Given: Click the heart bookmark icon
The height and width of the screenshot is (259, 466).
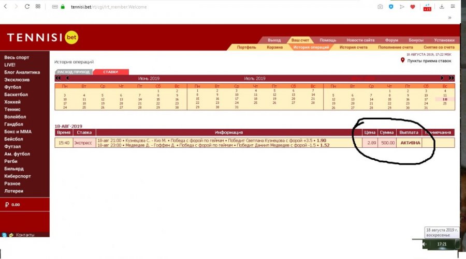Looking at the screenshot, I should coord(413,7).
